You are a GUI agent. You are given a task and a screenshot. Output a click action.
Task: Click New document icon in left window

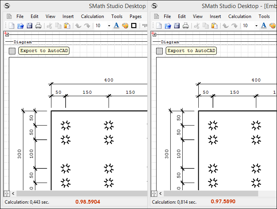12,26
